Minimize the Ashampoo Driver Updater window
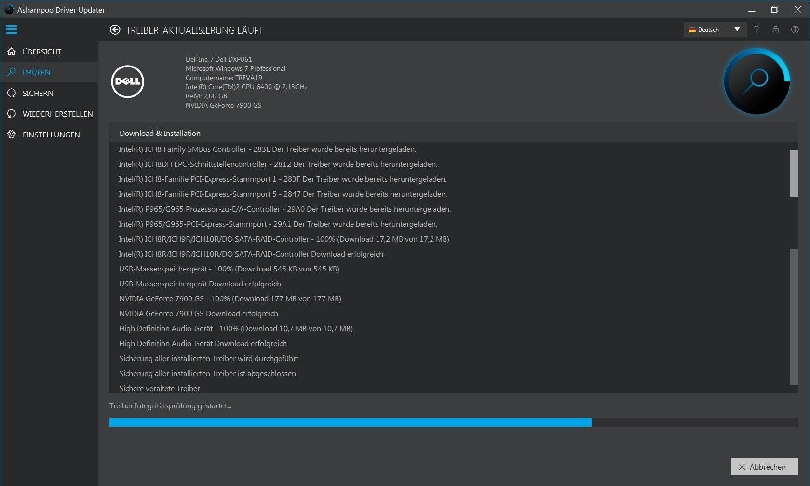 click(752, 10)
